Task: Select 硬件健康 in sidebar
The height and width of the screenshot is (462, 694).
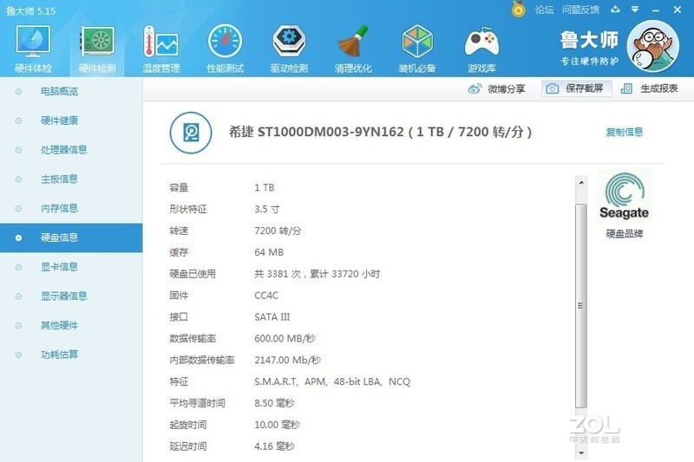Action: click(x=71, y=120)
